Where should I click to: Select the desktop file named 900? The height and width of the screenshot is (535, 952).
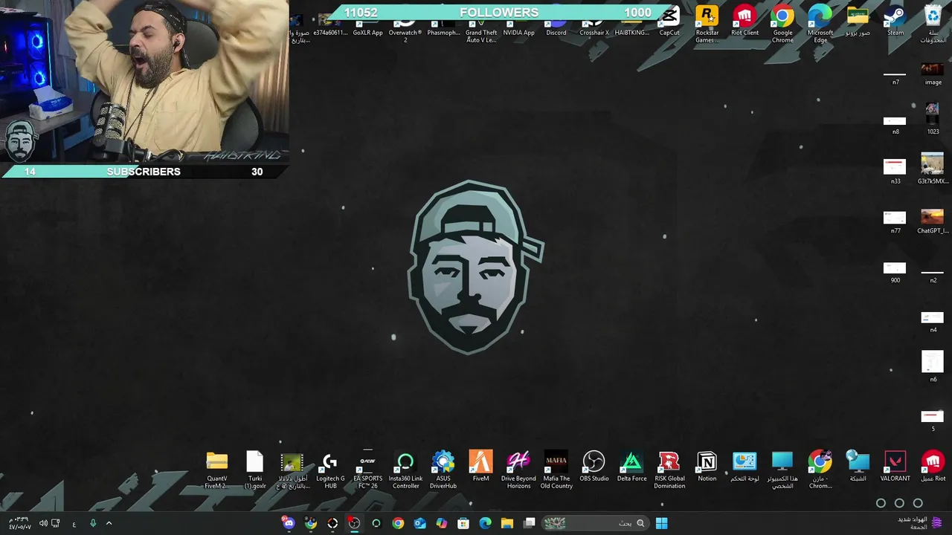point(895,272)
